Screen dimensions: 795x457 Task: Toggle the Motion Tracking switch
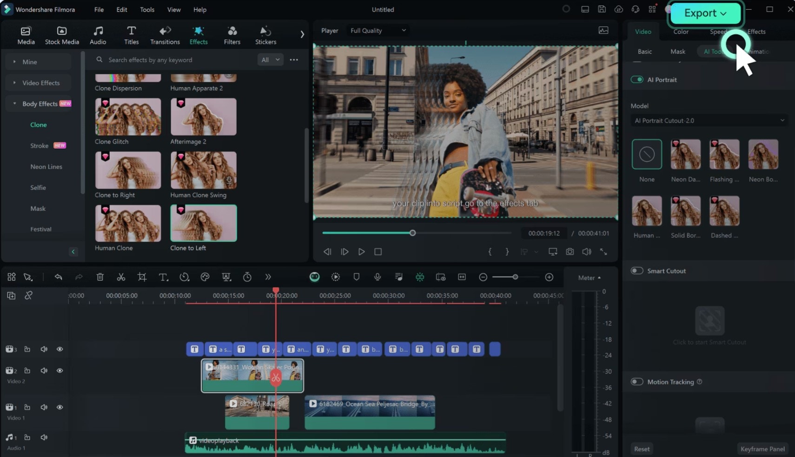[x=636, y=382]
